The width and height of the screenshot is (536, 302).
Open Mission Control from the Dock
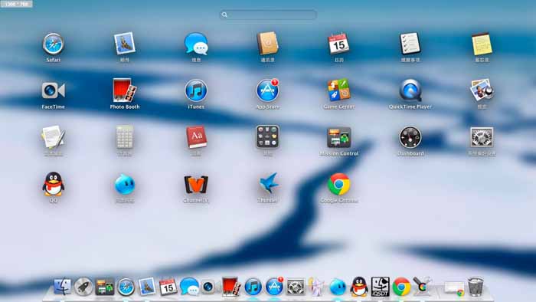(x=105, y=287)
